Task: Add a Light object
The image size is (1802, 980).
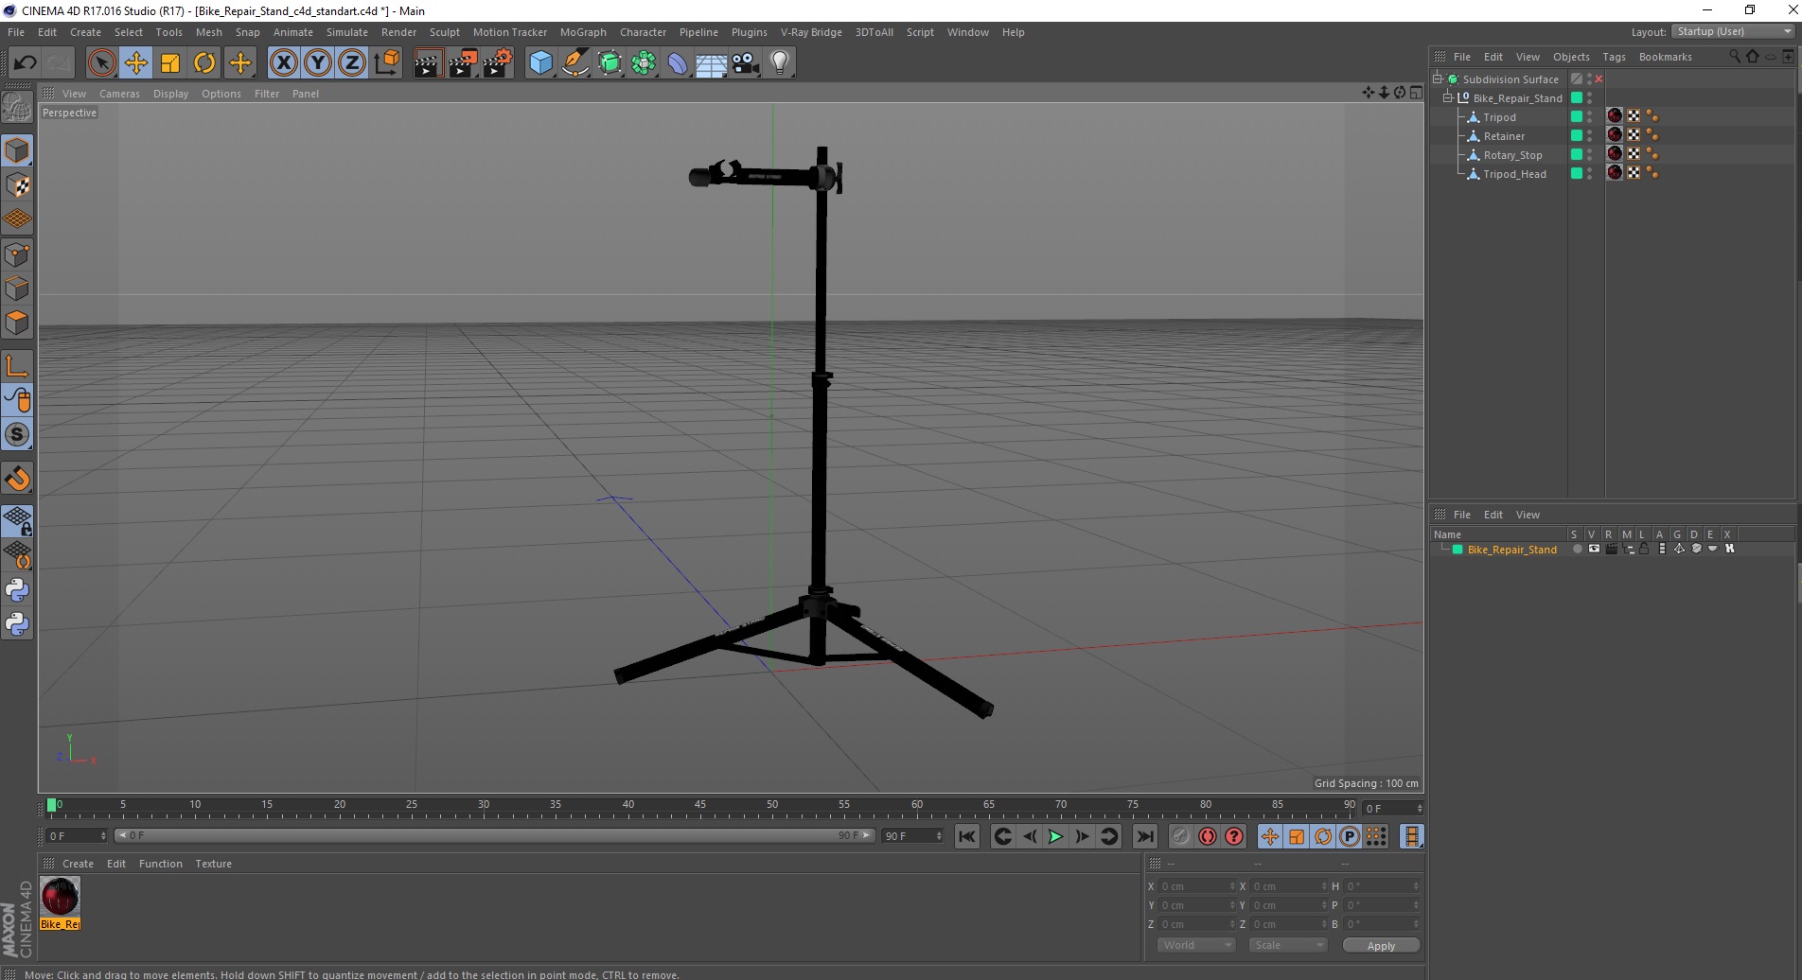Action: pyautogui.click(x=779, y=63)
